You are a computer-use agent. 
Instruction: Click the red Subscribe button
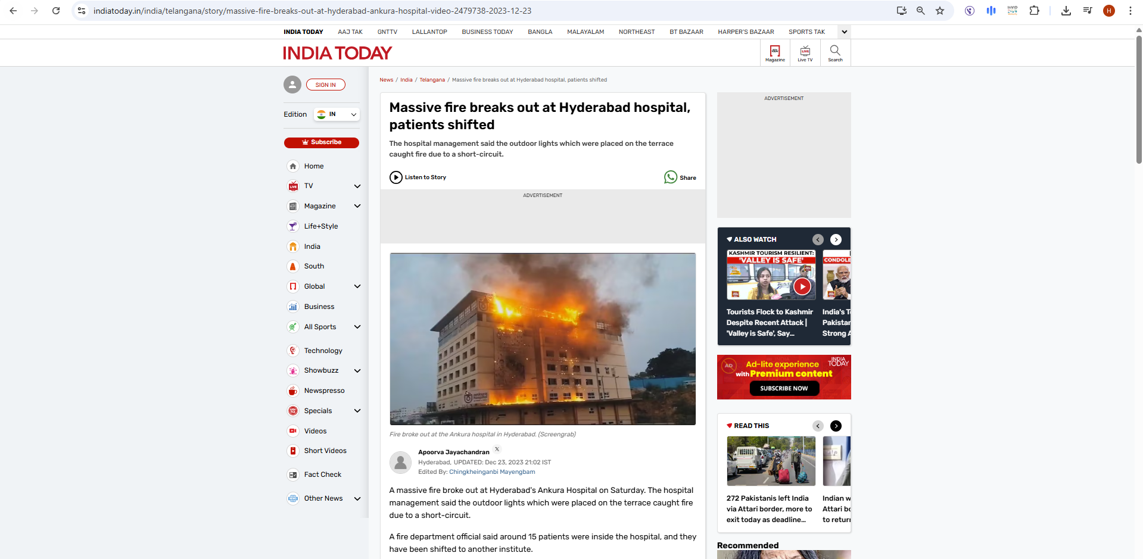coord(322,142)
